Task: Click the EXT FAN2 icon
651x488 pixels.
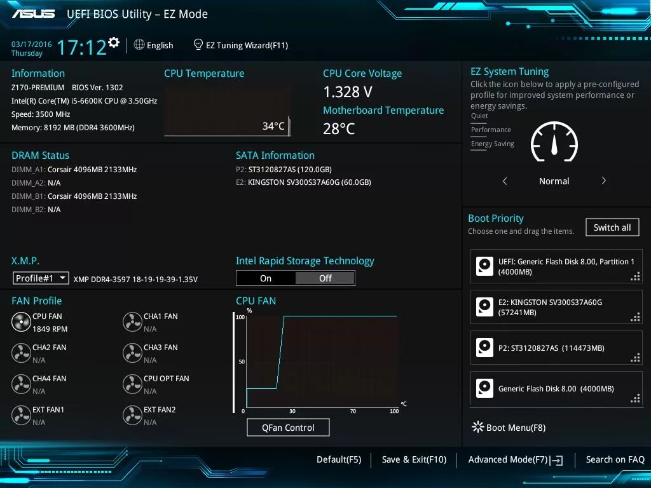Action: (x=132, y=416)
